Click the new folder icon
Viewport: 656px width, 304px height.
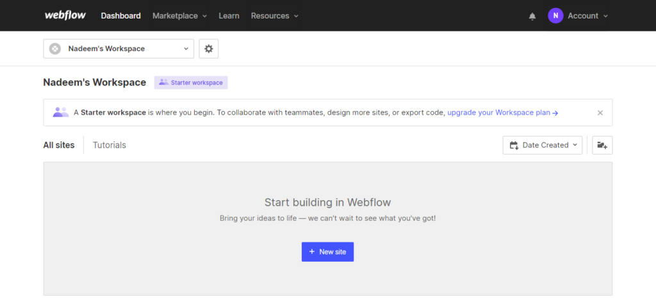[x=602, y=146]
